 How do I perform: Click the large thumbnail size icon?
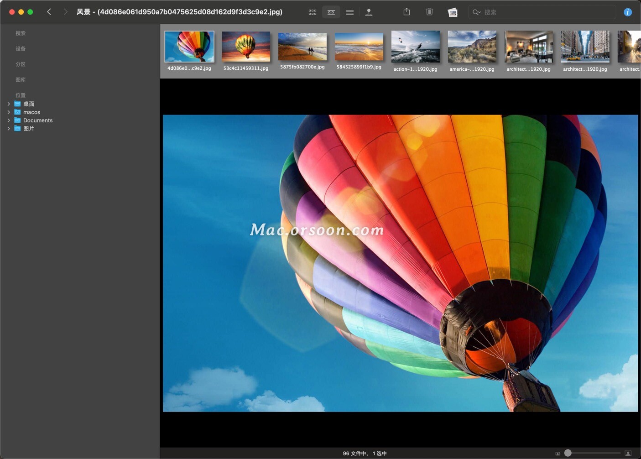coord(628,453)
